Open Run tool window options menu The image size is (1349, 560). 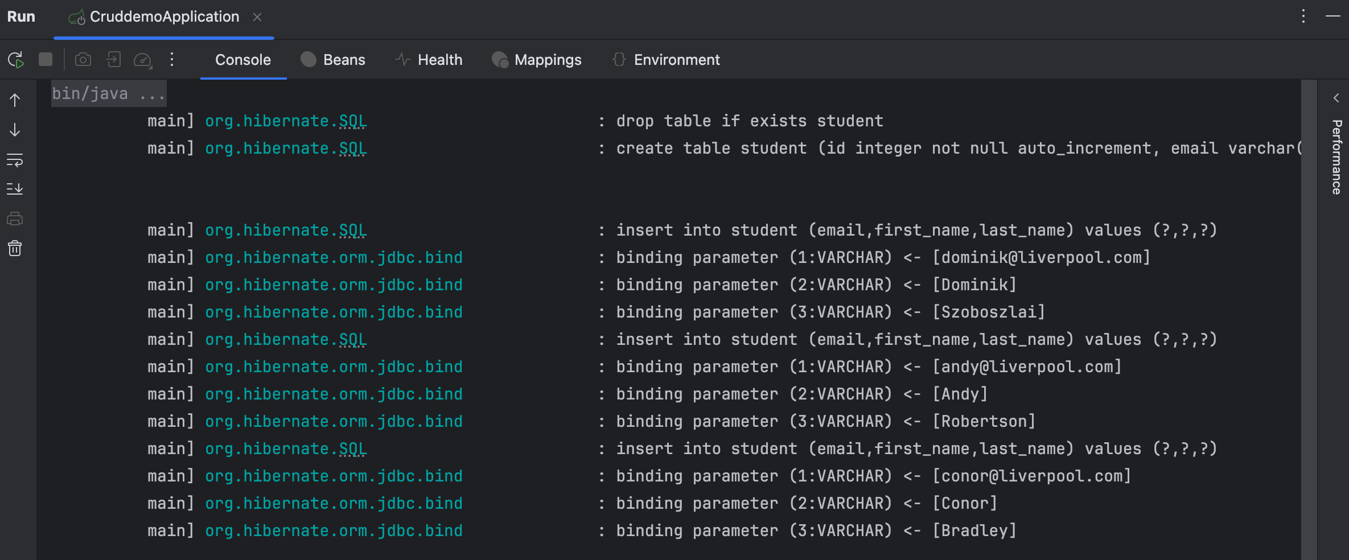pos(1303,16)
